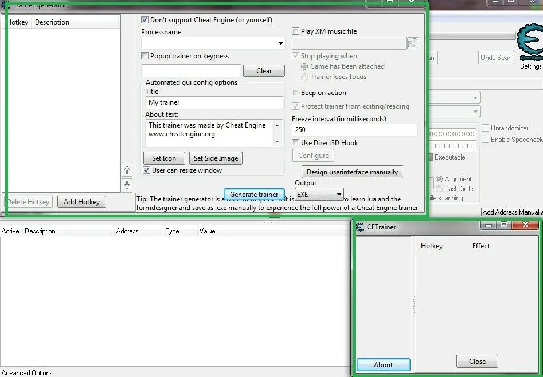
Task: Click About button in CETrainer
Action: point(384,365)
